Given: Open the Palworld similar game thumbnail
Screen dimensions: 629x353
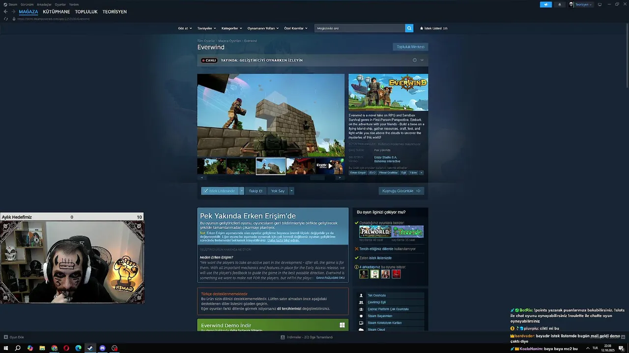Looking at the screenshot, I should [x=375, y=231].
